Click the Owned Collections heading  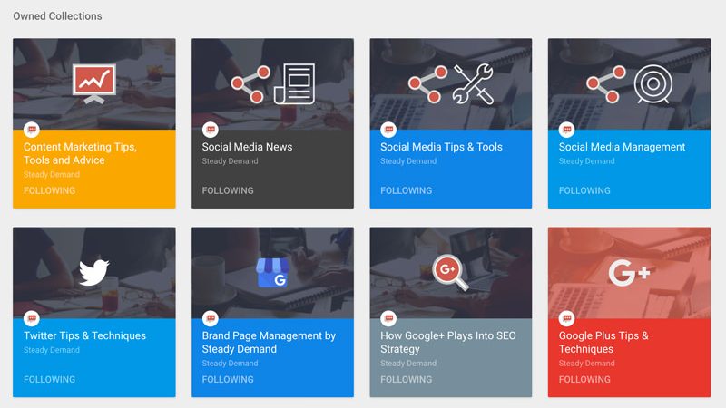[x=57, y=16]
